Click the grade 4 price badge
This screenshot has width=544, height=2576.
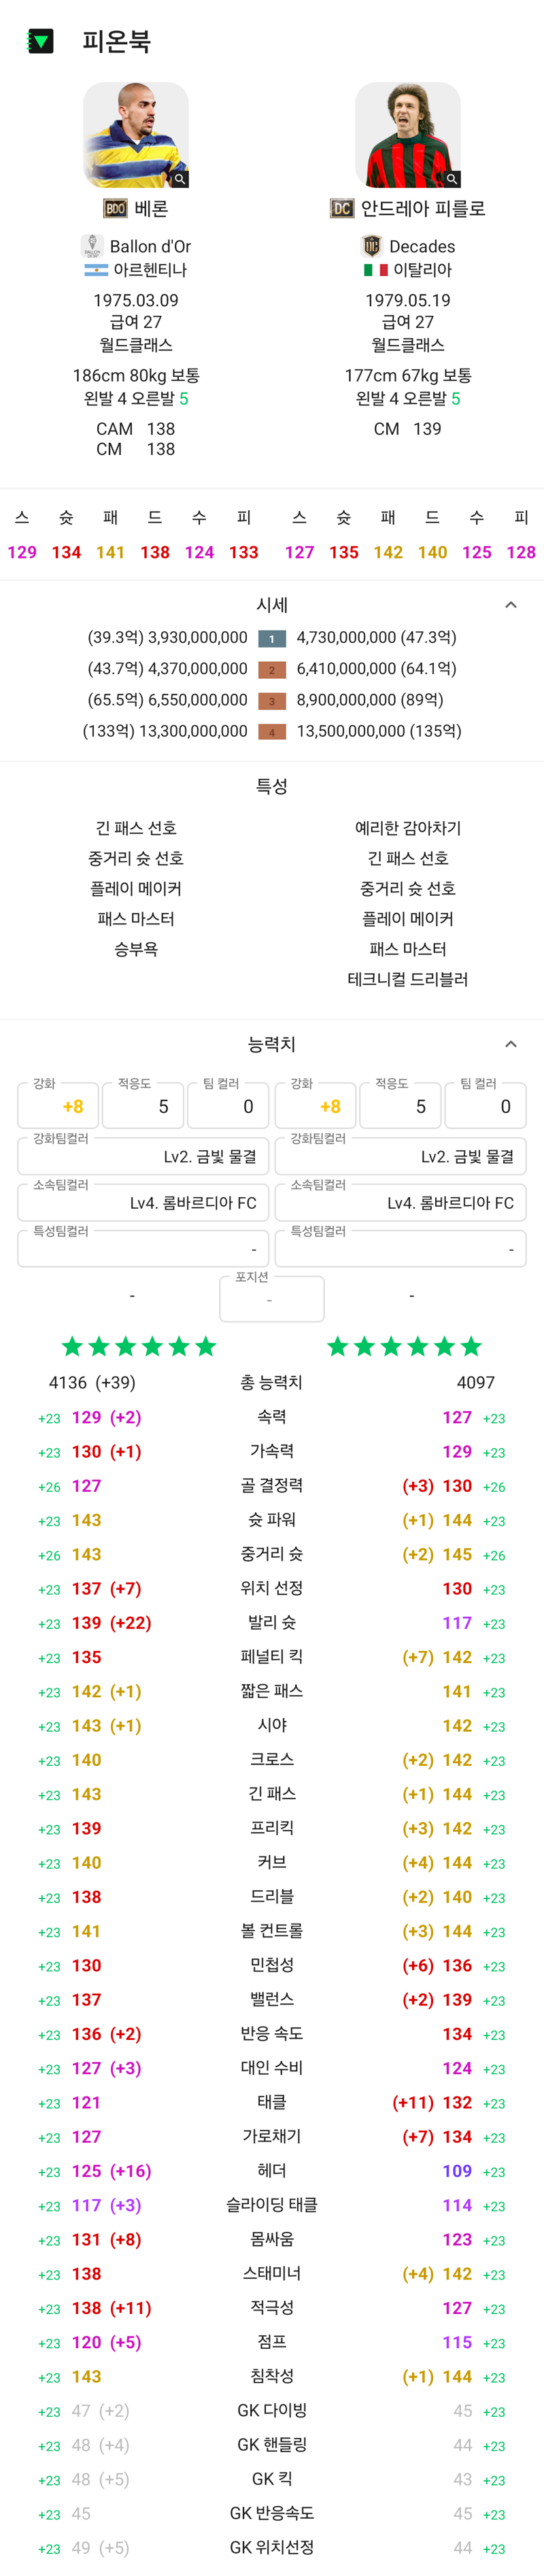(x=272, y=732)
